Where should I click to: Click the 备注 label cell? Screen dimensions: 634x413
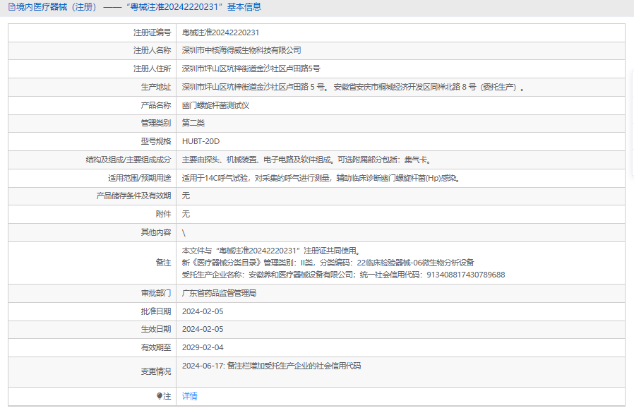tap(92, 263)
